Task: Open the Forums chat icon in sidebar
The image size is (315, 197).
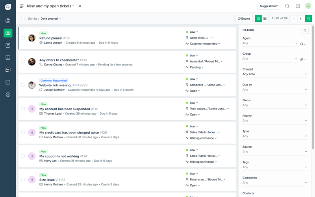Action: coord(8,70)
